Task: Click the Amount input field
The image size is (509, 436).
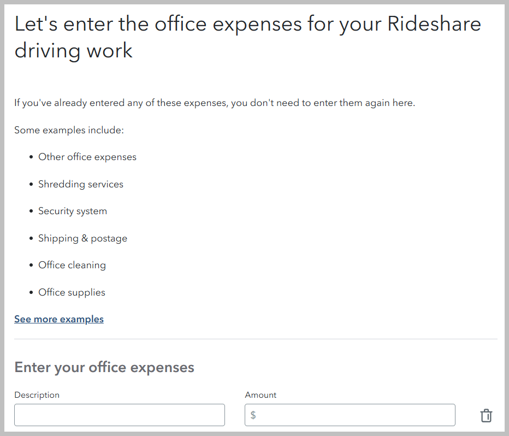Action: click(x=355, y=415)
